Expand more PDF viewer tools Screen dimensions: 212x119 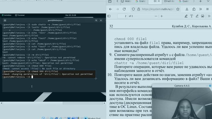click(x=209, y=16)
